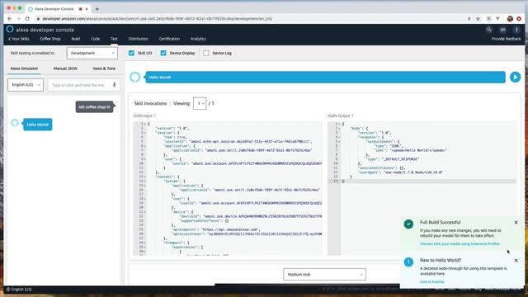Play the Hello World response audio
Viewport: 528px width, 297px height.
[x=515, y=77]
